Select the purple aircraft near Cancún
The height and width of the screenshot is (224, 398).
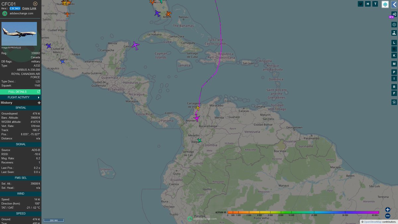click(135, 45)
